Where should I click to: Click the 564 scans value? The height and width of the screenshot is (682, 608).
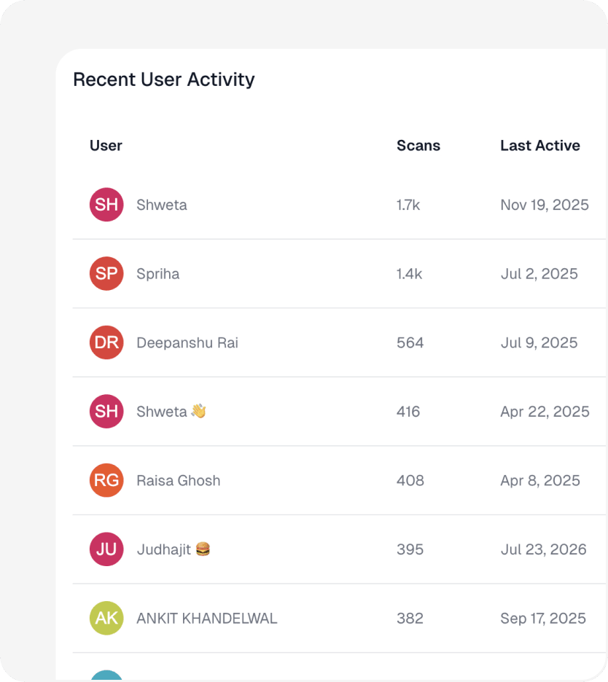coord(410,342)
